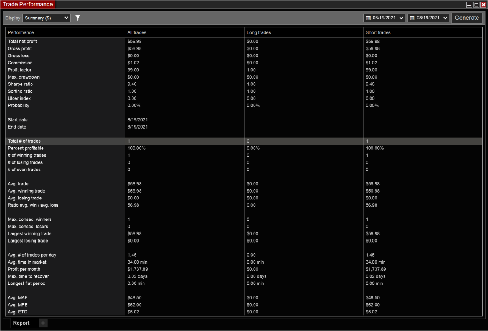Select the Profit per month label
488x331 pixels.
24,269
